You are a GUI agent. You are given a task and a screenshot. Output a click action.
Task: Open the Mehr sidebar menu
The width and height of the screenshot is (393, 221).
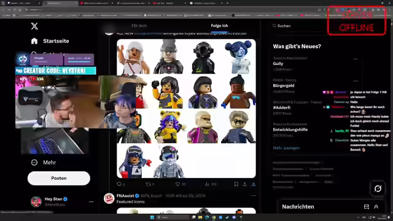[x=49, y=162]
